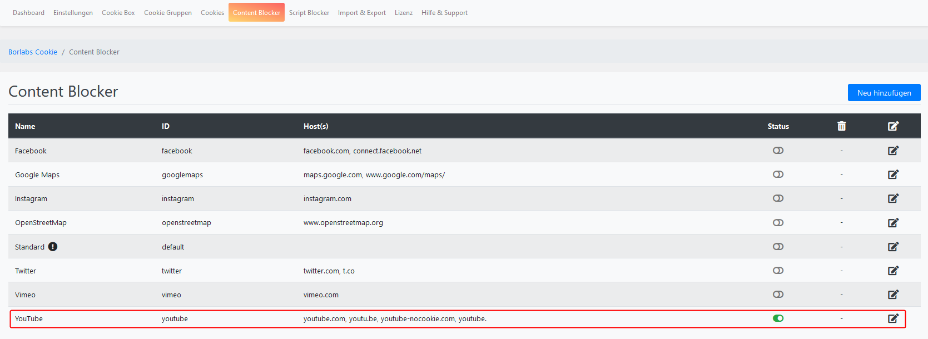928x339 pixels.
Task: Click the youtube.com, youtu.be hosts cell
Action: point(395,318)
